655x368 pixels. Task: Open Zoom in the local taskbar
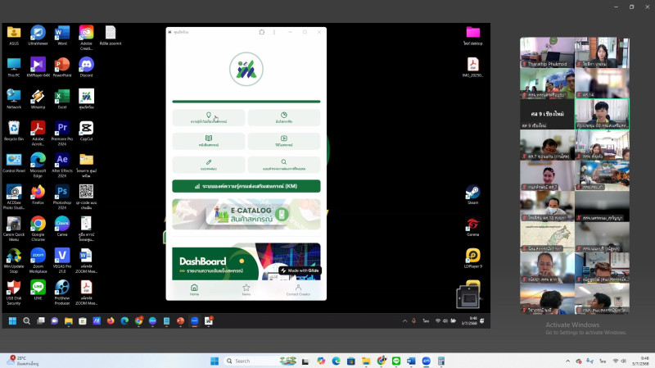click(x=426, y=361)
